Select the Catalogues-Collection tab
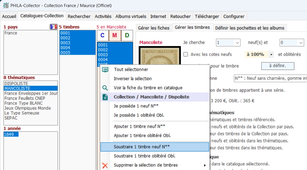 (x=42, y=16)
